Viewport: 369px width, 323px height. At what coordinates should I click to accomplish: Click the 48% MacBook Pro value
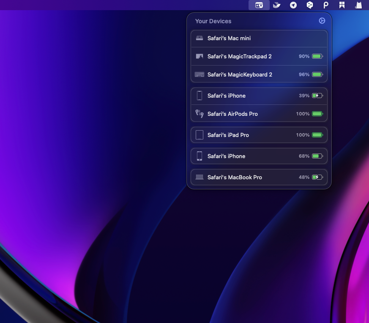(x=304, y=177)
